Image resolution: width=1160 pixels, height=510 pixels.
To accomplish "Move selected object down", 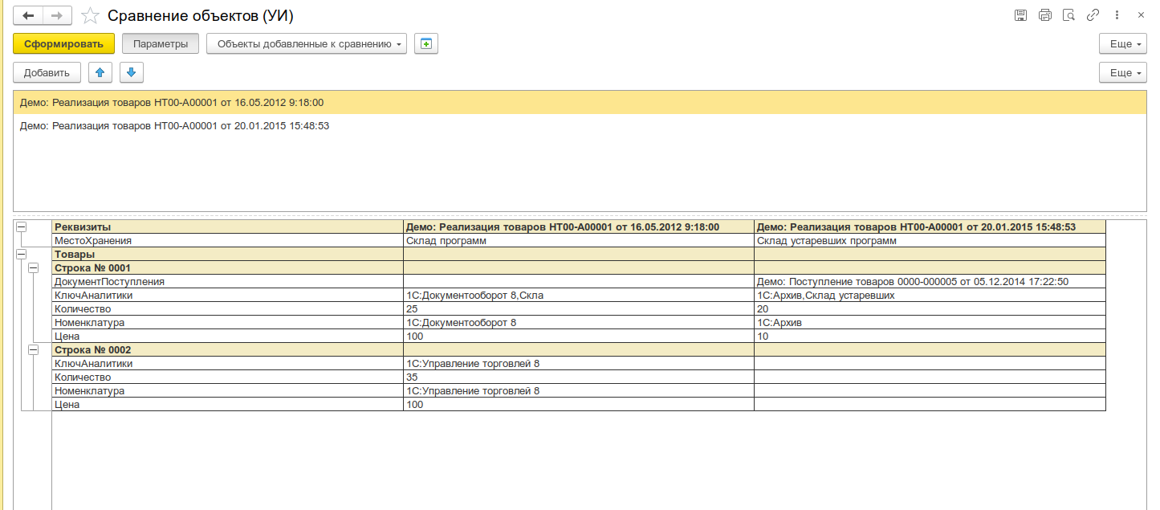I will click(x=132, y=72).
